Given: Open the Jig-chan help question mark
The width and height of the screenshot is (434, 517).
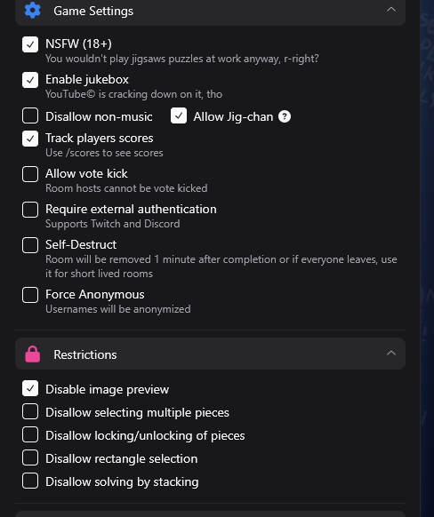Looking at the screenshot, I should [x=285, y=116].
